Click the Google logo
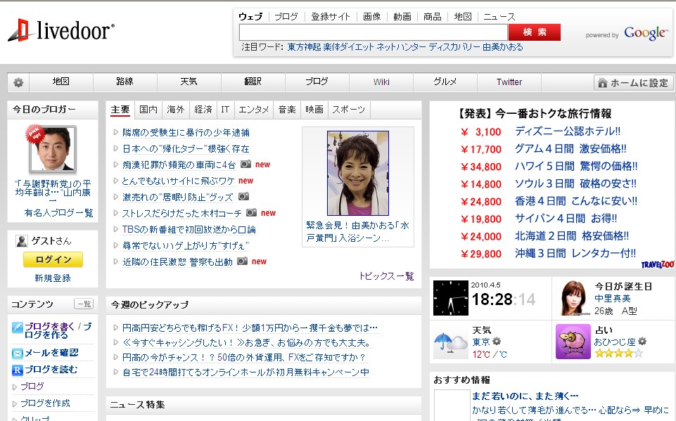The image size is (676, 421). 646,33
